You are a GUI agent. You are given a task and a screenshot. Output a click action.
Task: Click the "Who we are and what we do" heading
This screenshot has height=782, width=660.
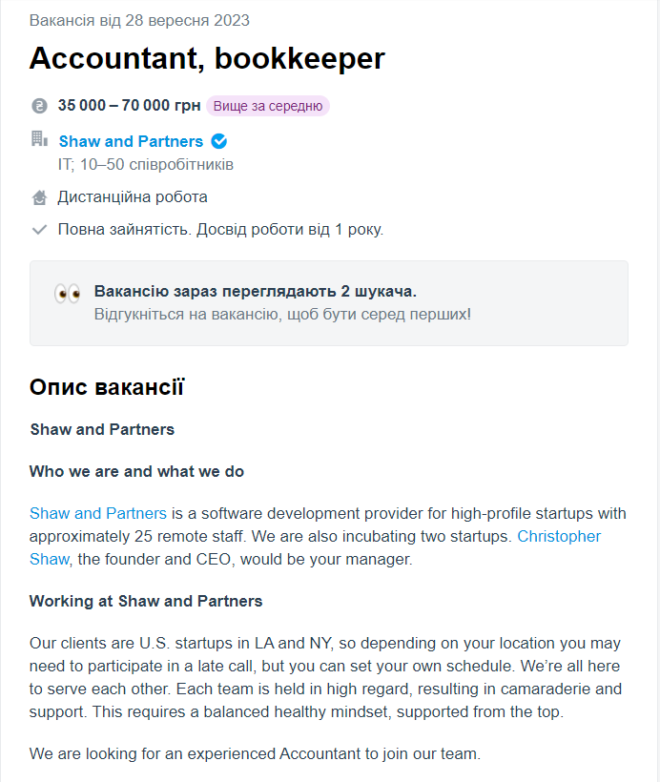click(136, 471)
